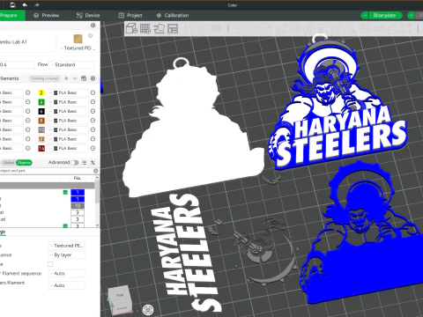Screen dimensions: 423x317
Task: Click the Save icon in title bar
Action: pyautogui.click(x=12, y=5)
